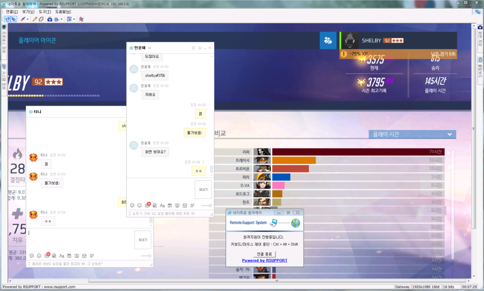The width and height of the screenshot is (484, 291).
Task: Open the emoticon picker in 티니 chat
Action: 39,256
